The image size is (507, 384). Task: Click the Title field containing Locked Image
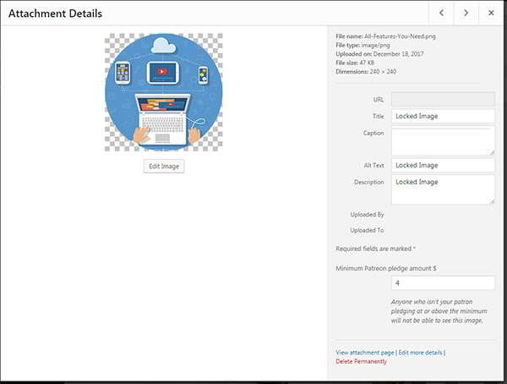tap(443, 116)
